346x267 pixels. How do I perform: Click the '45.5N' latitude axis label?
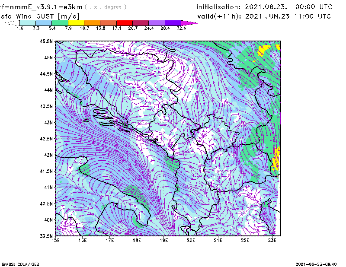click(46, 41)
